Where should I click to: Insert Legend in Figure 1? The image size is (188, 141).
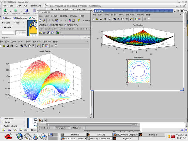pos(47,46)
